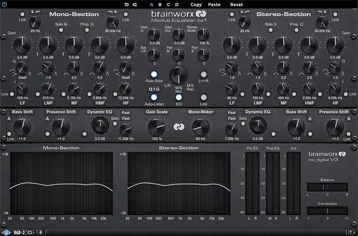
Task: Click the Mono-Section HF band button
Action: [x=126, y=103]
